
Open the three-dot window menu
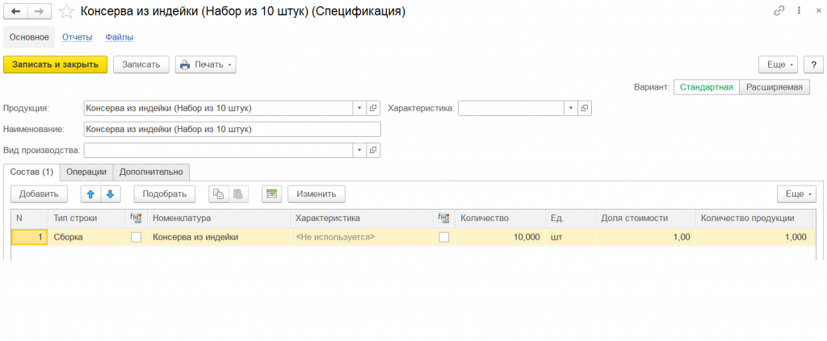pos(799,11)
